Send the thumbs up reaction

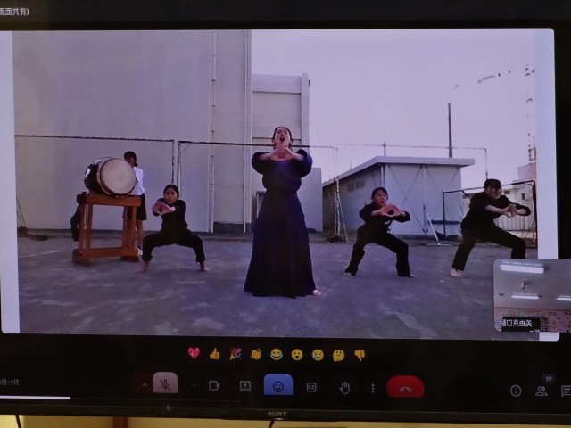[x=214, y=354]
